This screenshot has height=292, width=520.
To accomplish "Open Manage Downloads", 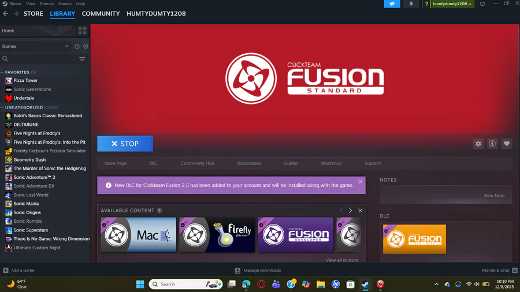I will tap(258, 270).
